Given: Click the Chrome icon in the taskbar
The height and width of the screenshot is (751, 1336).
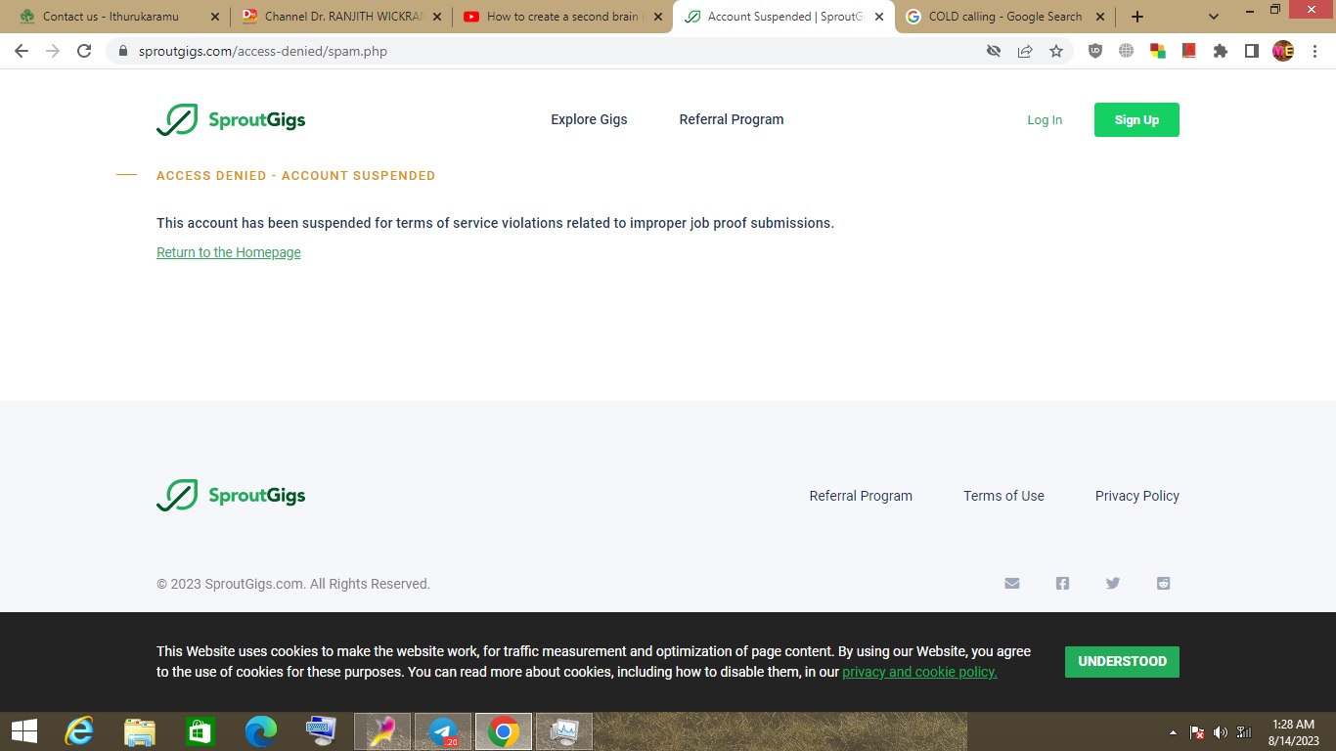Looking at the screenshot, I should (504, 731).
